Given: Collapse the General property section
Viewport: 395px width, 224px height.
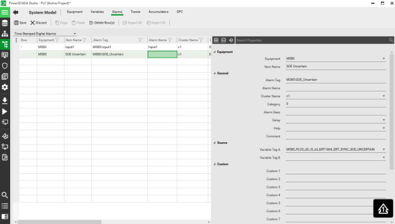Looking at the screenshot, I should pos(215,73).
